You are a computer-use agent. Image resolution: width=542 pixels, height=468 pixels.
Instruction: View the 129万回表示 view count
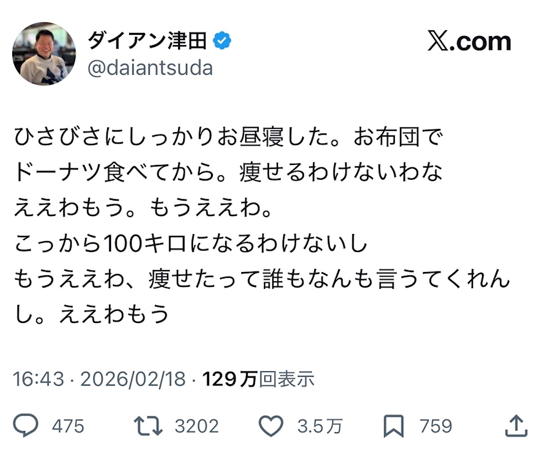tap(259, 378)
